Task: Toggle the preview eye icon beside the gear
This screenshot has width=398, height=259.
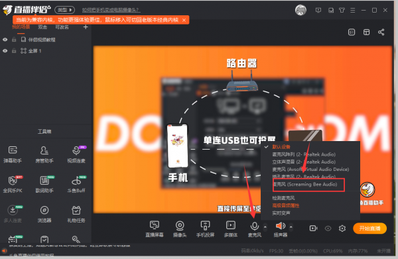Action: (328, 229)
